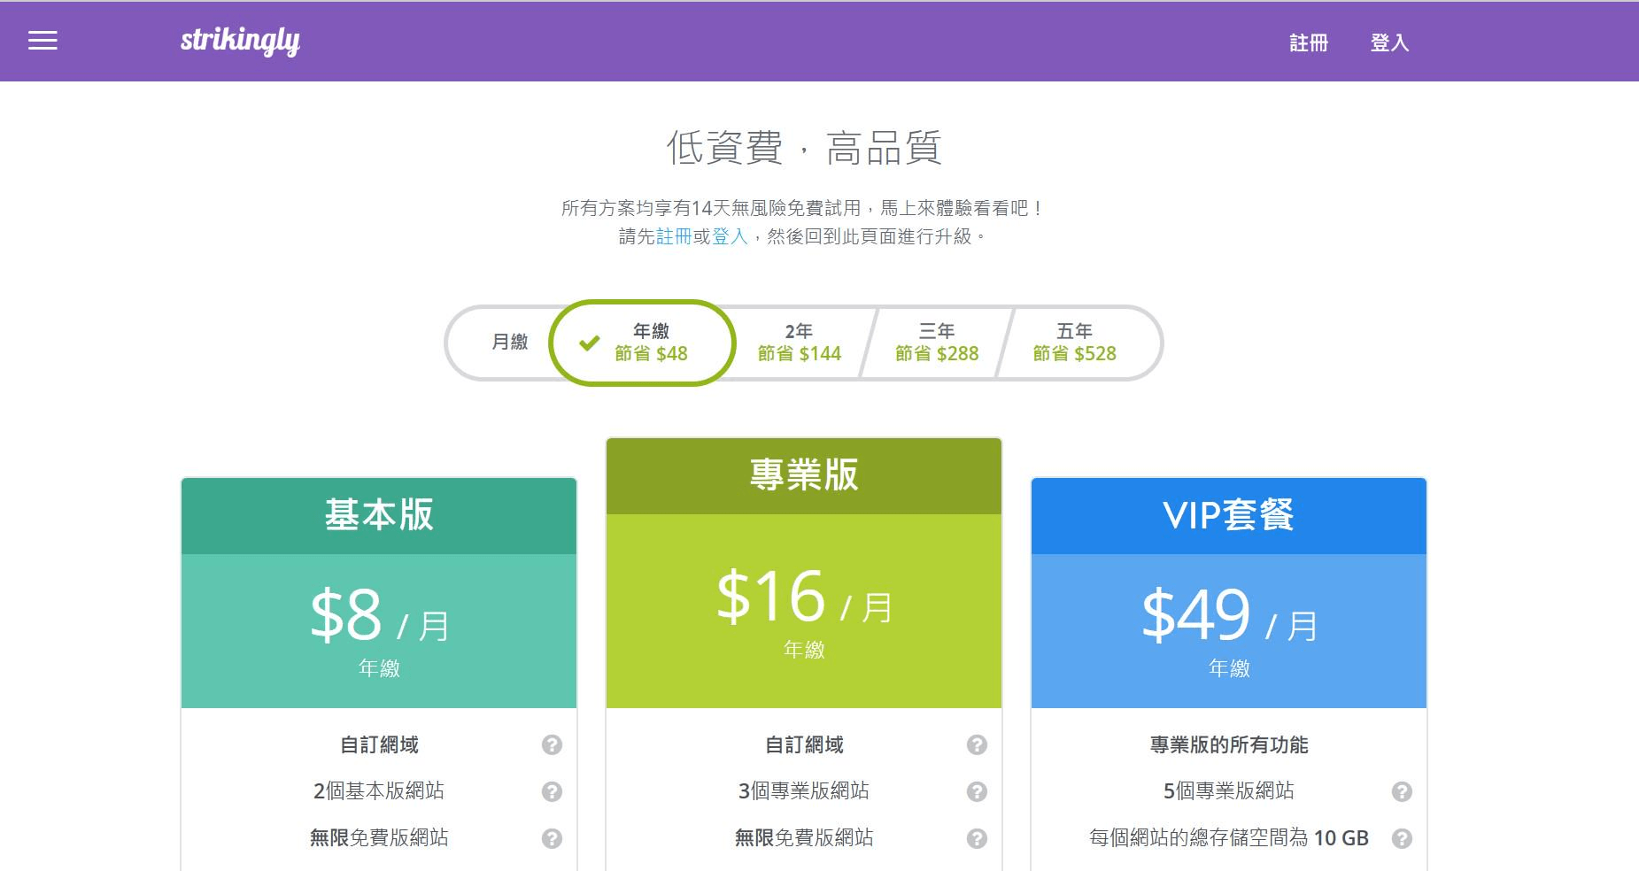Click 登入 in the top navigation bar
Screen dimensions: 1639x871
pos(1390,42)
